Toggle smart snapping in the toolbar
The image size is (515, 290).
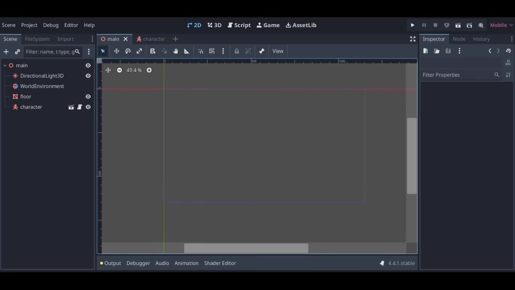click(201, 51)
